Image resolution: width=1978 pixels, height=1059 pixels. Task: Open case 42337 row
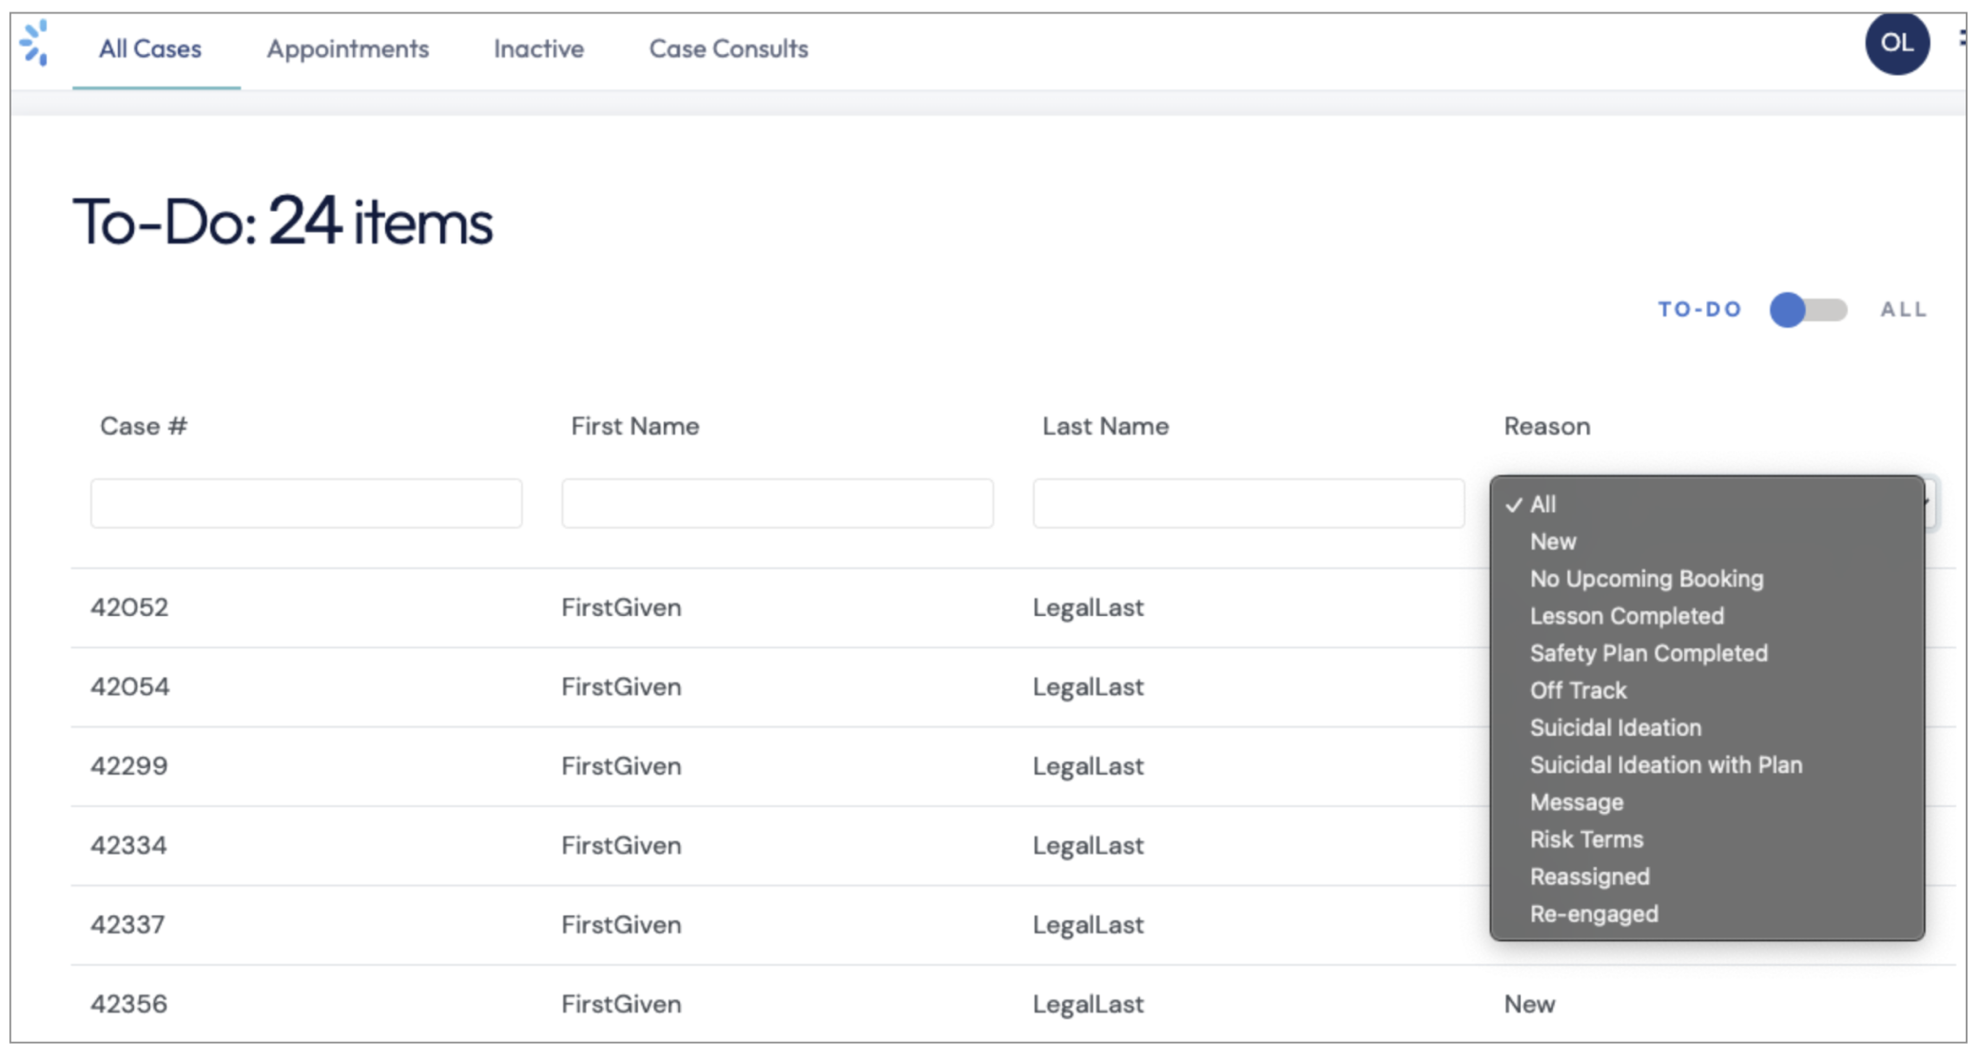127,925
